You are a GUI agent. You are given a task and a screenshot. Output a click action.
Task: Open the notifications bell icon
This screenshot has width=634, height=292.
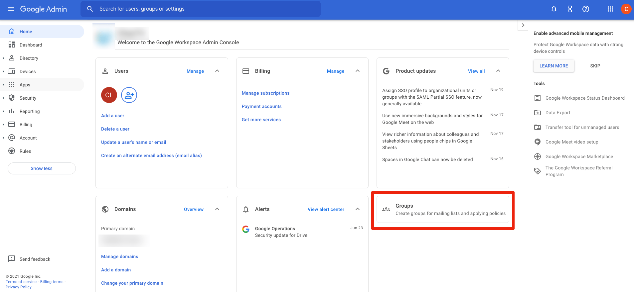554,9
